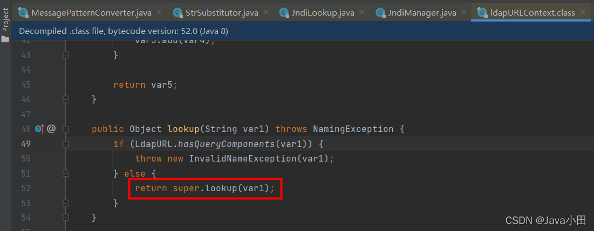Close the MessagePatternConverter.java tab

[x=159, y=13]
